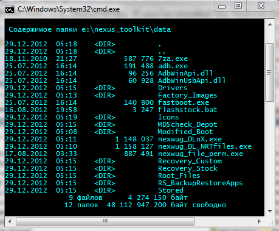Screen dimensions: 279x231
Task: Click the time 21:27
Action: [66, 59]
